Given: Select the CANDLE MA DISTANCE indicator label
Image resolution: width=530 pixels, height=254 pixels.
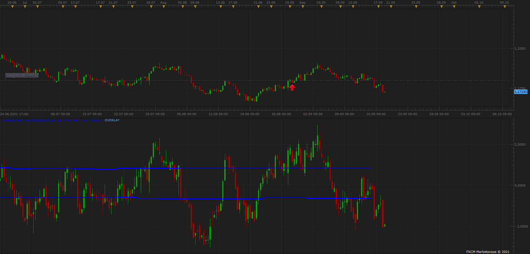Looking at the screenshot, I should click(40, 120).
